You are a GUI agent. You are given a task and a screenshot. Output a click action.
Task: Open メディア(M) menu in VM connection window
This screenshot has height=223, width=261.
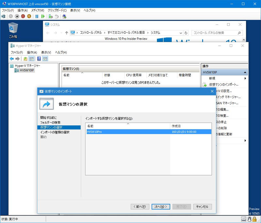point(38,10)
